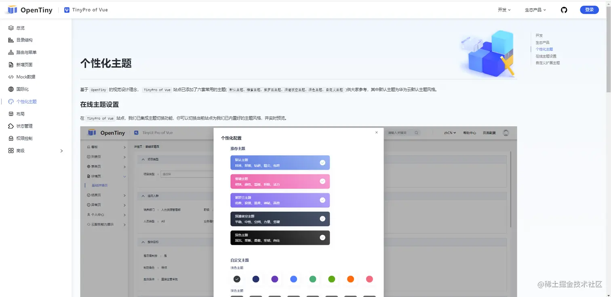Pick the orange color swatch
The image size is (611, 297).
point(350,279)
